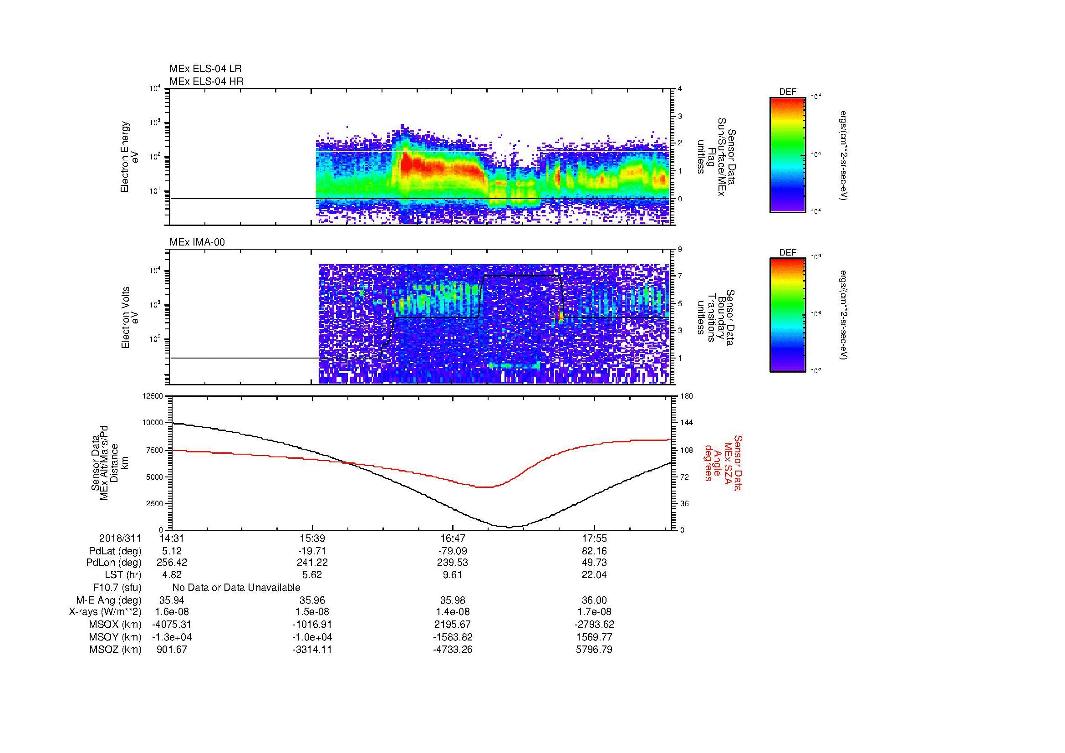Viewport: 1065px width, 753px height.
Task: Click the '15:39' time tick label
Action: click(313, 538)
